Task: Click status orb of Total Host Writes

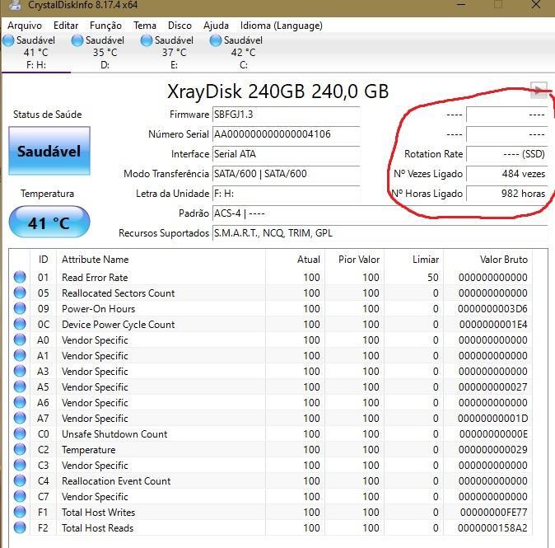Action: tap(20, 512)
